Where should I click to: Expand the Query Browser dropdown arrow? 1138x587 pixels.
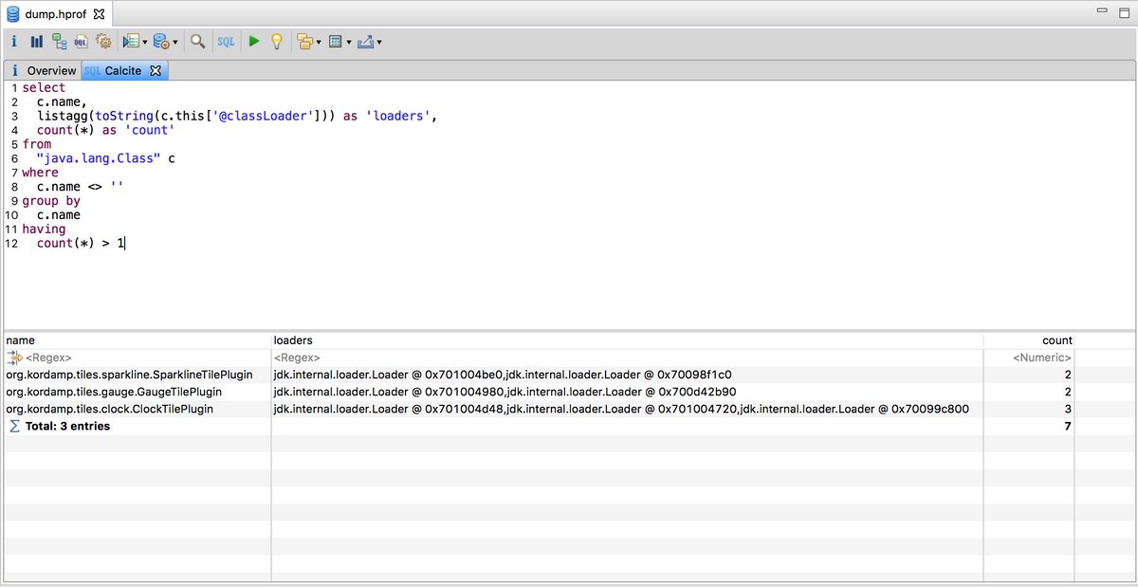pyautogui.click(x=174, y=43)
